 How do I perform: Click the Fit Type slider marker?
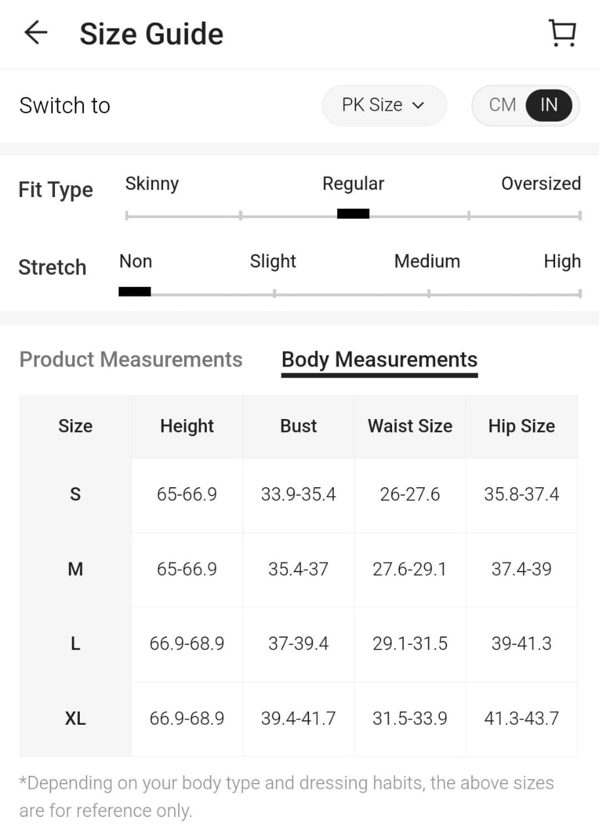(353, 214)
